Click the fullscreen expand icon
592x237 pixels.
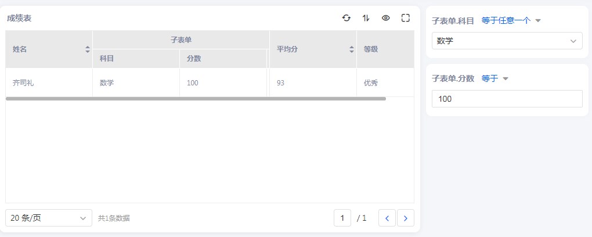pyautogui.click(x=406, y=18)
